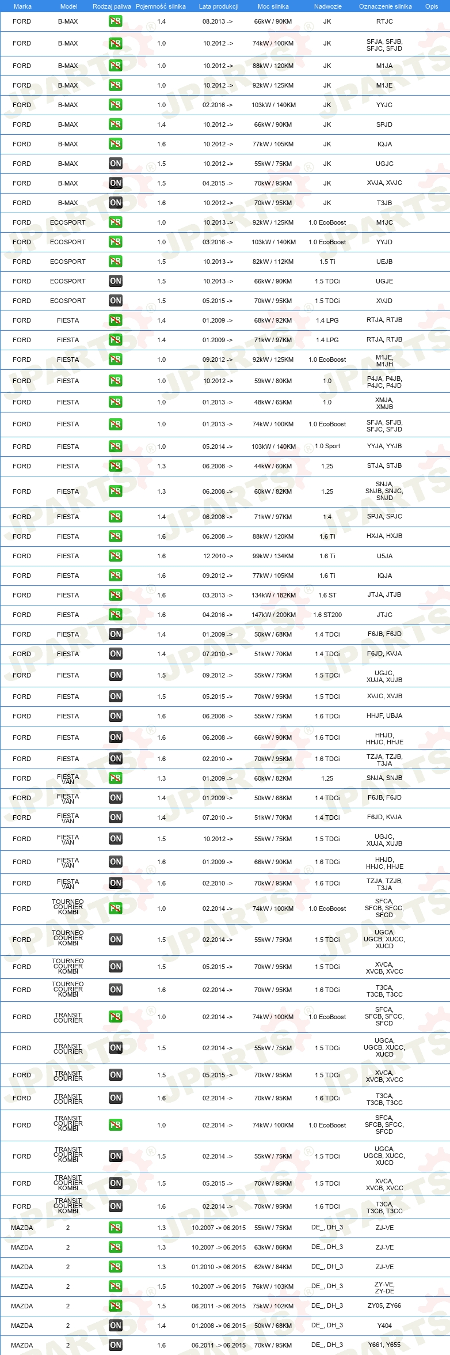The image size is (450, 1355).
Task: Select the 1.5 Ti body cell
Action: pyautogui.click(x=327, y=262)
